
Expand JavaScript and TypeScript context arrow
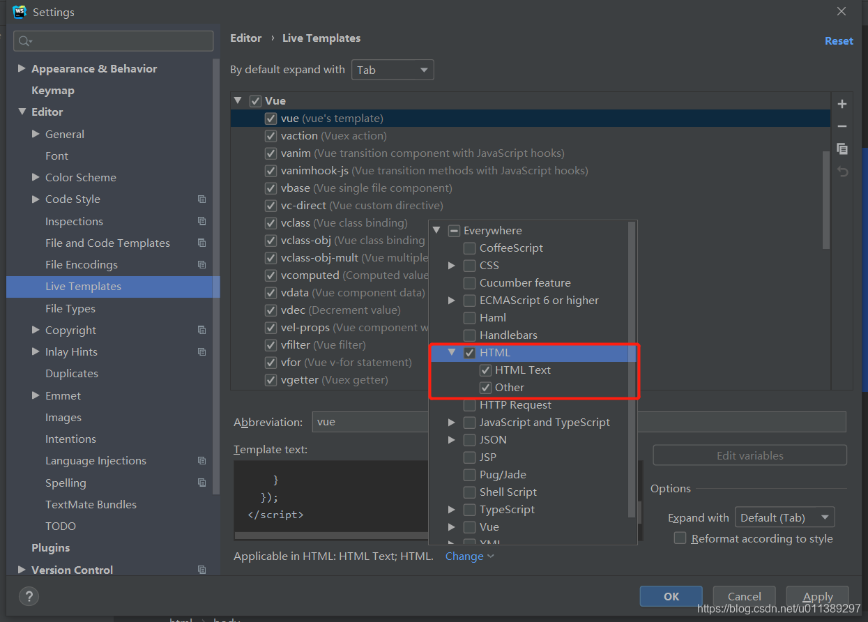point(452,423)
